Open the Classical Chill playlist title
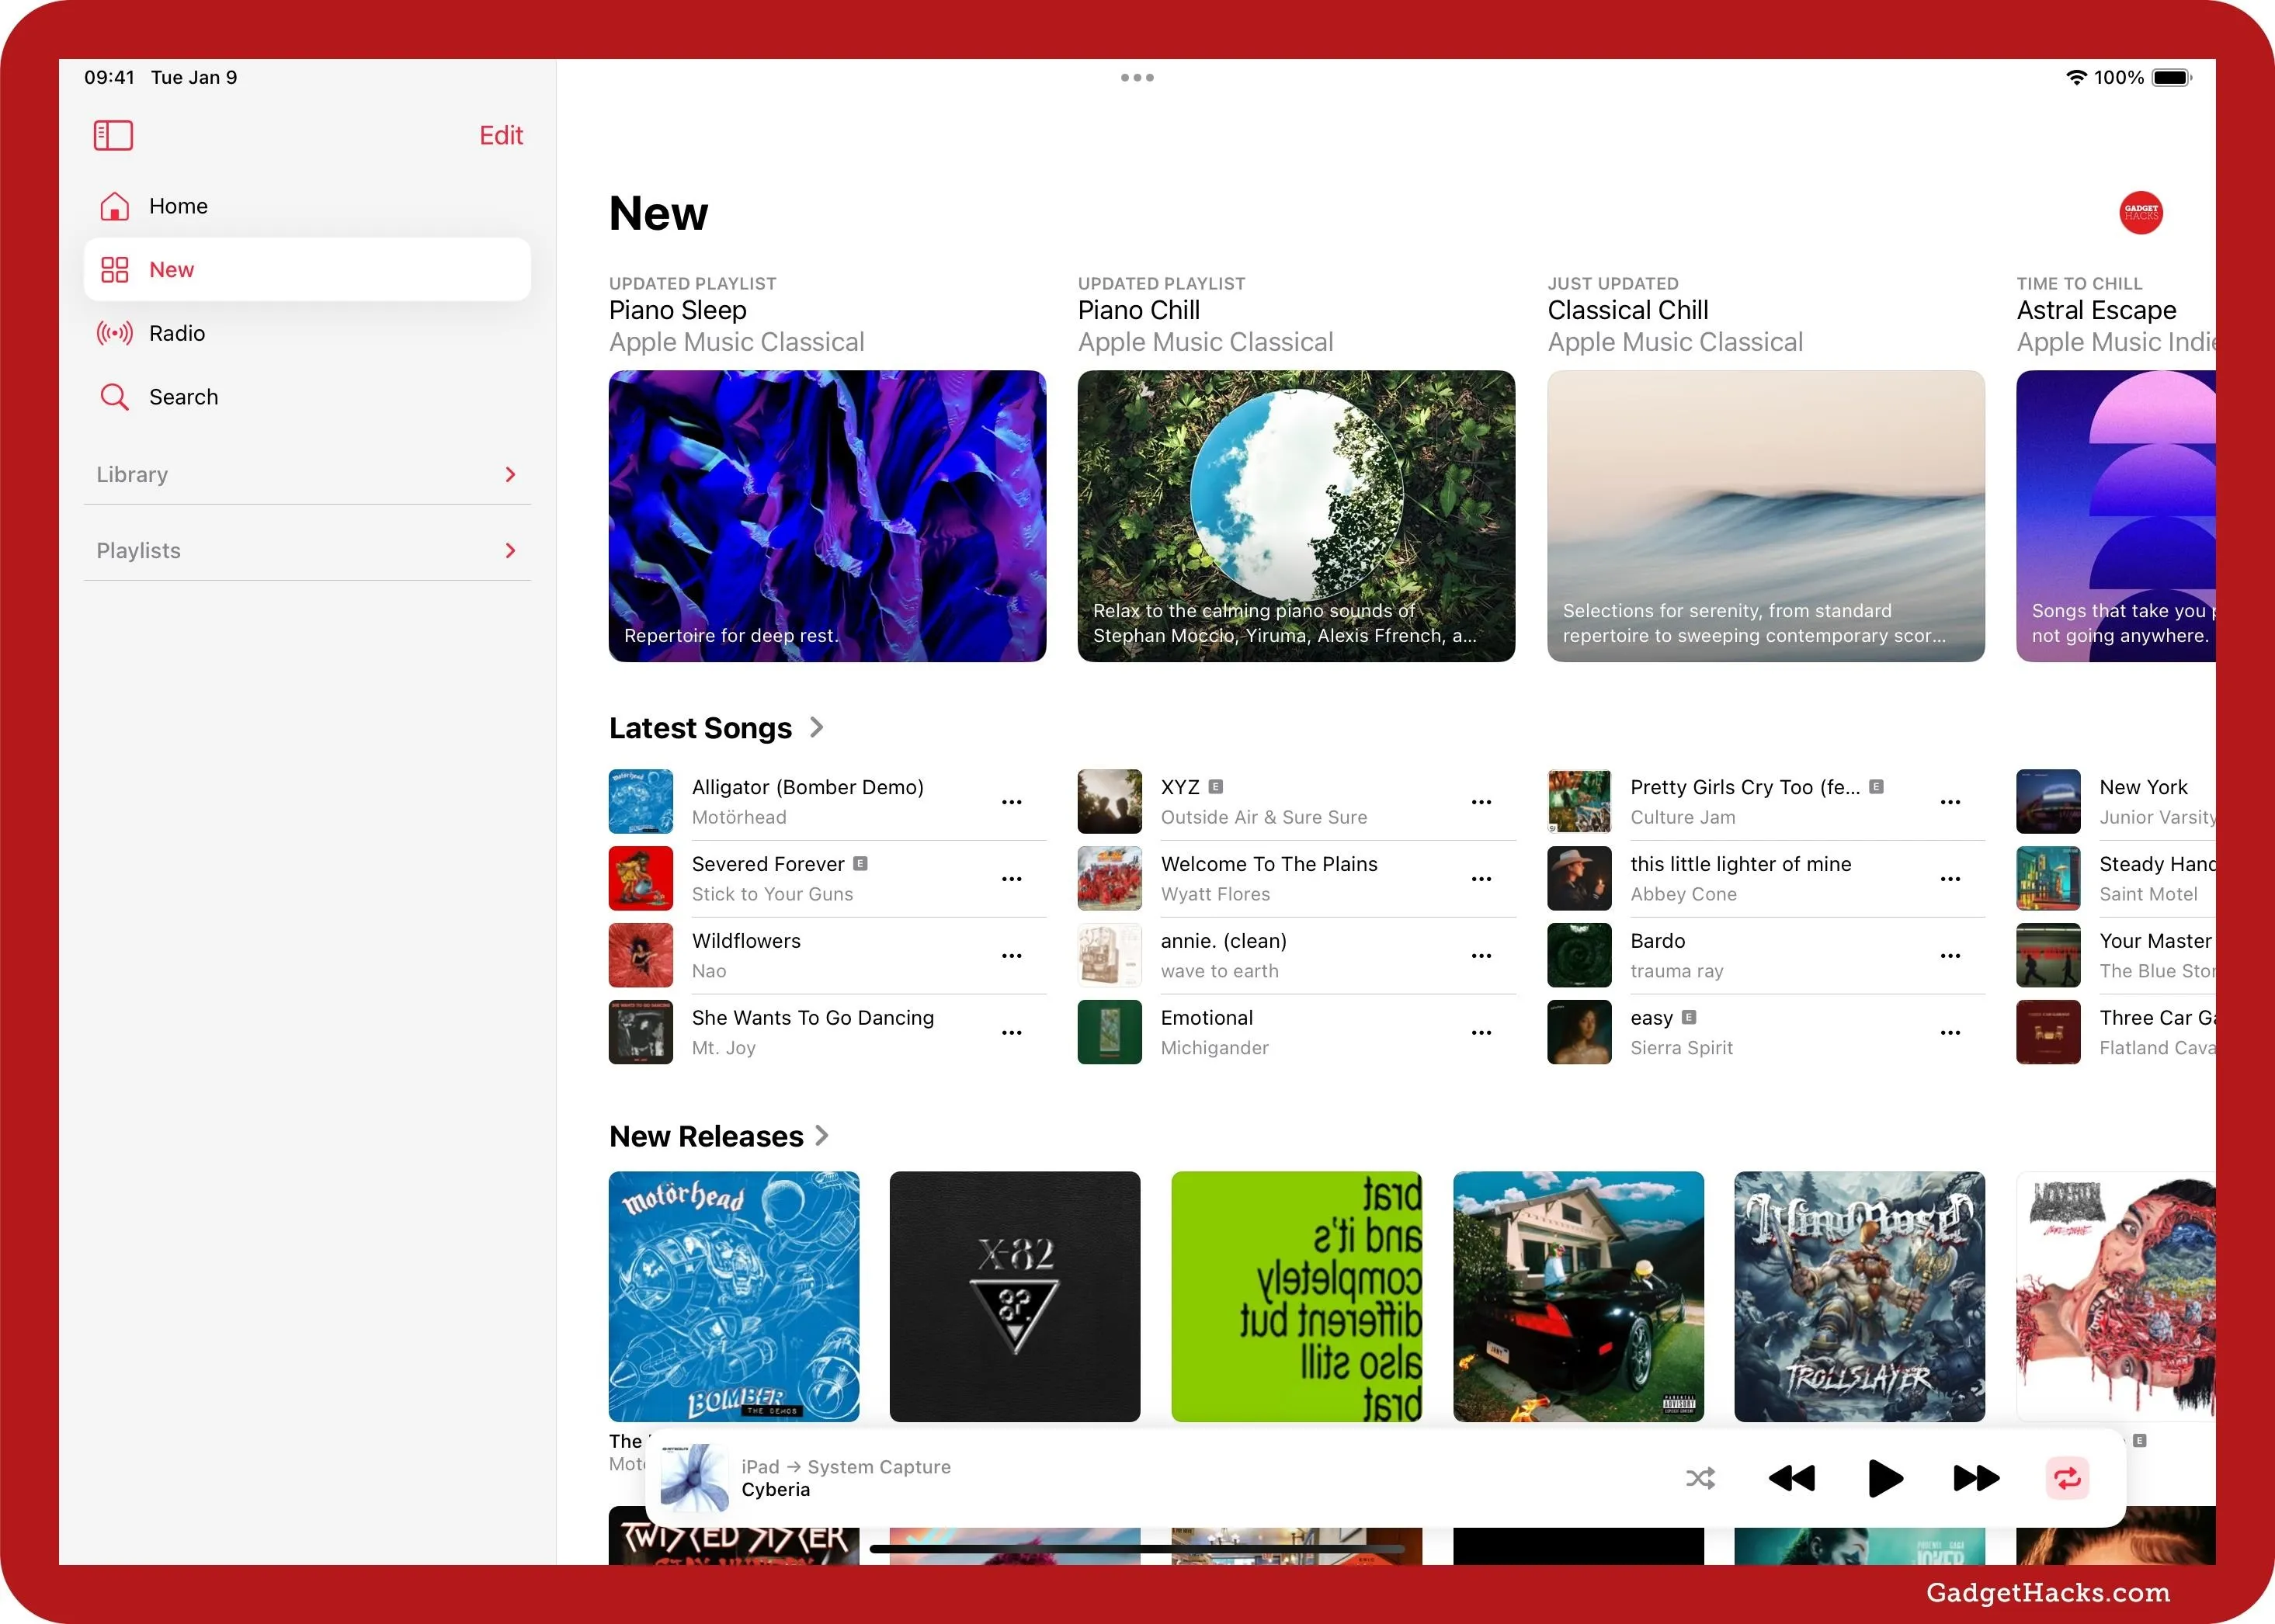This screenshot has height=1624, width=2275. click(1628, 310)
